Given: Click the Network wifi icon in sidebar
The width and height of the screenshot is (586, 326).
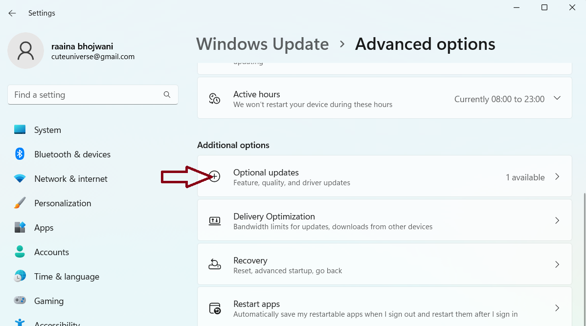Looking at the screenshot, I should pos(20,179).
